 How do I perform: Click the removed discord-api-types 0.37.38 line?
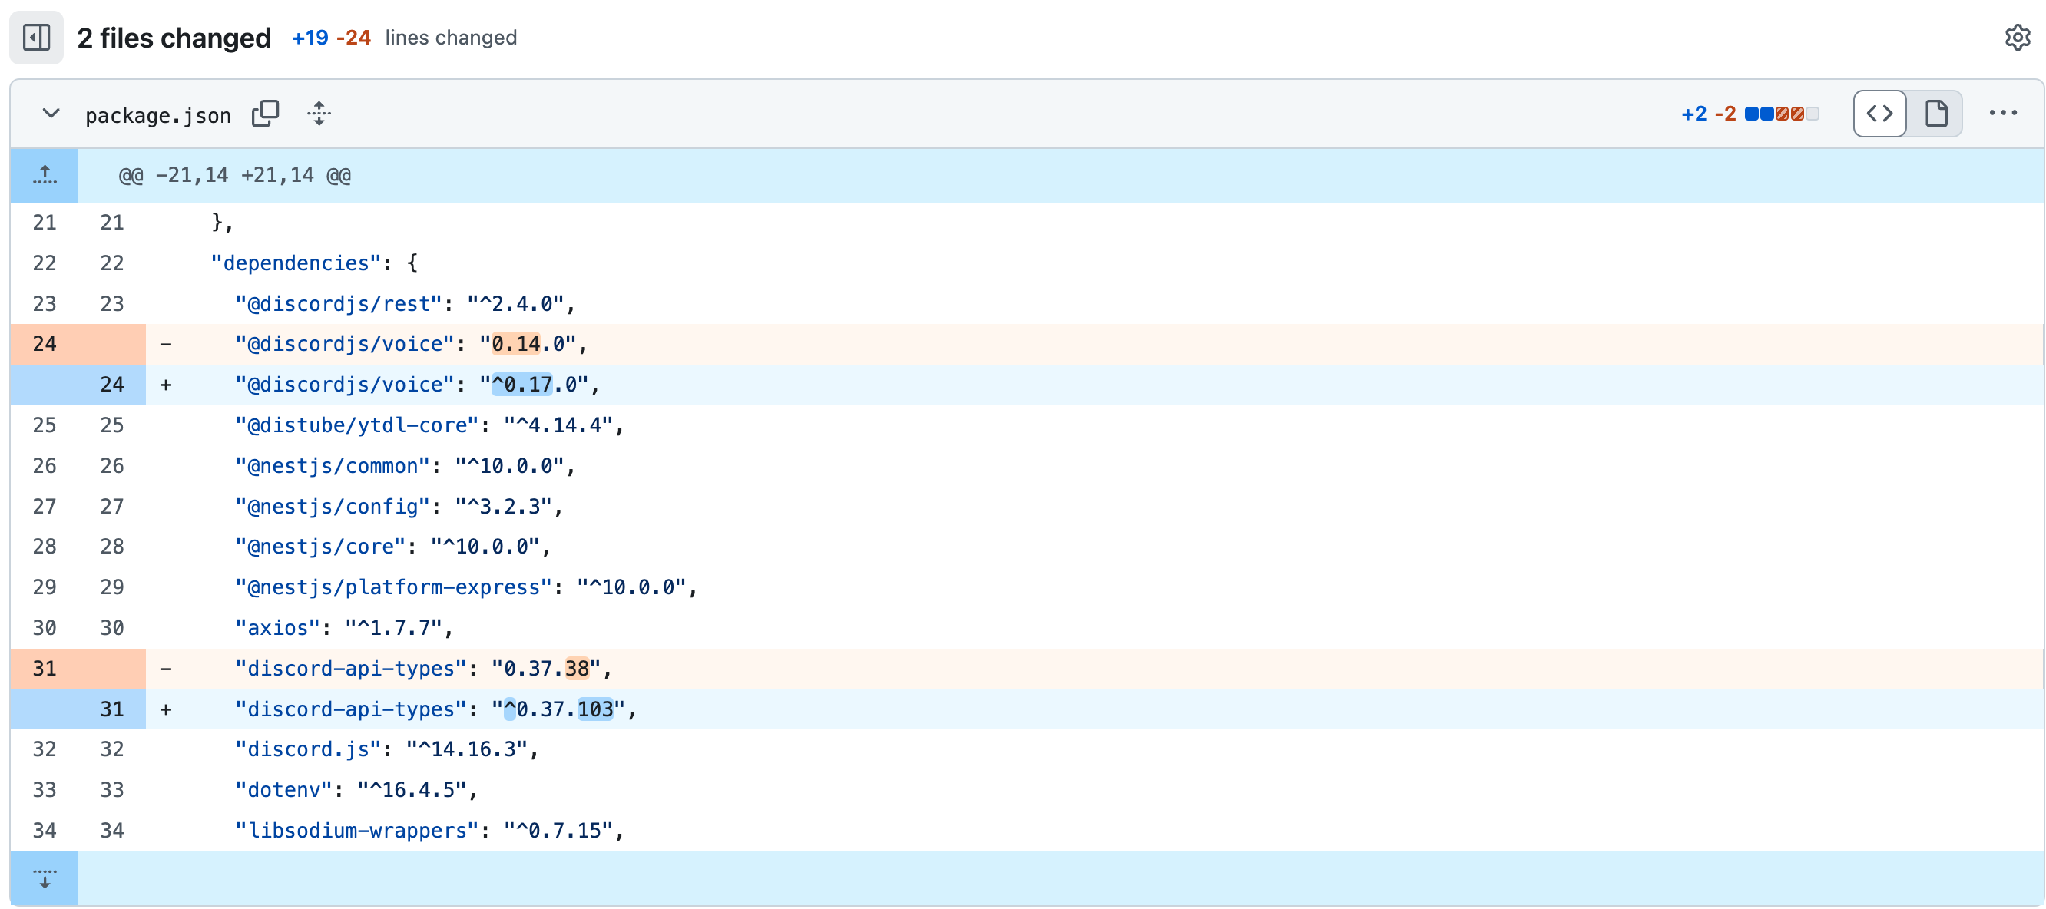coord(423,669)
